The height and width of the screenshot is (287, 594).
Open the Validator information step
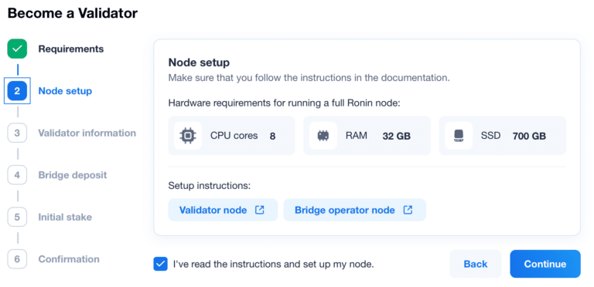pos(87,133)
